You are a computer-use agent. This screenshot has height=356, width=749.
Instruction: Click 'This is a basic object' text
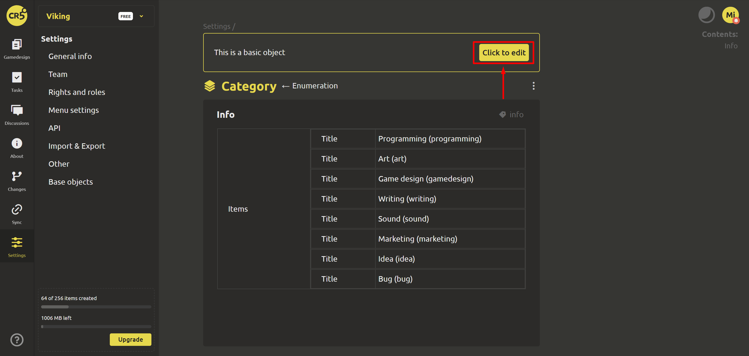coord(249,53)
